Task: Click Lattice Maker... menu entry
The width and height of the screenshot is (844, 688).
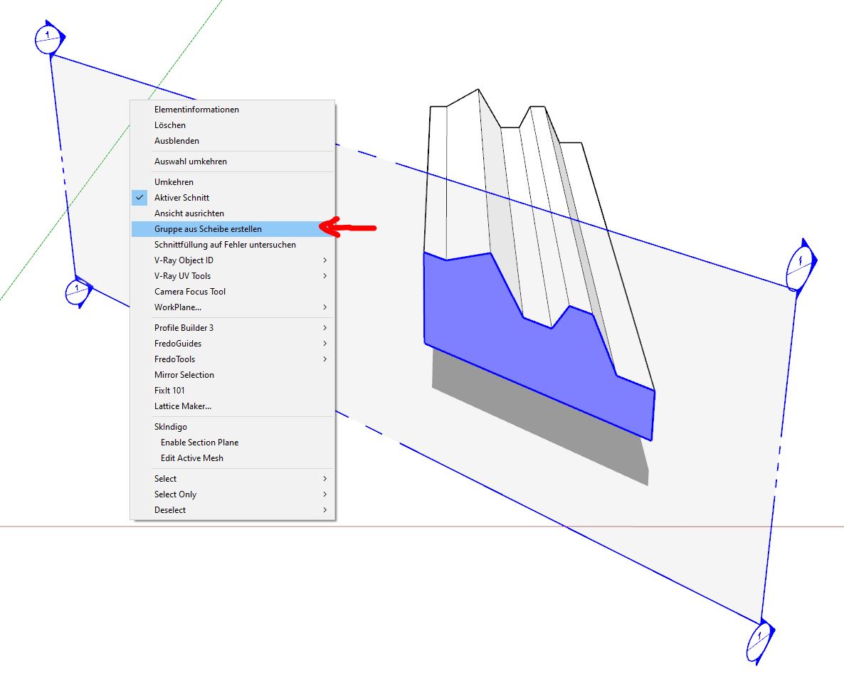Action: click(183, 406)
